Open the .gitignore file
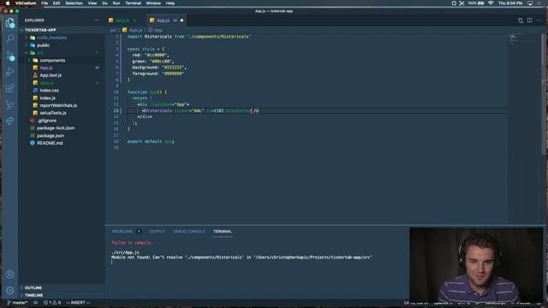 (46, 121)
